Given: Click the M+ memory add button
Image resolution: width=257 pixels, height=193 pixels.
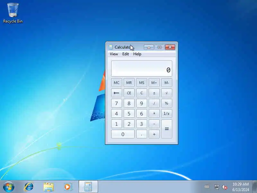Looking at the screenshot, I should (x=154, y=83).
